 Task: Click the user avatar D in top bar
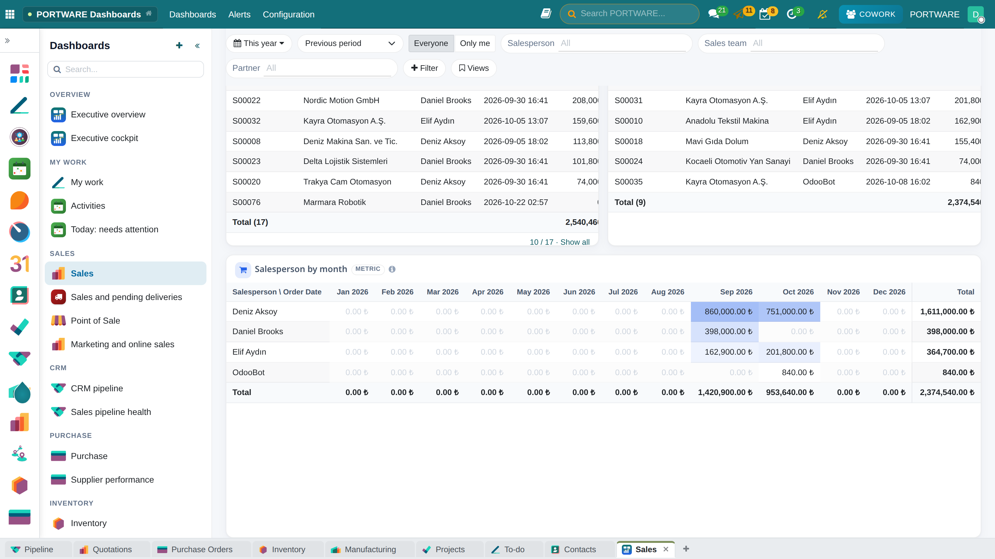point(976,14)
